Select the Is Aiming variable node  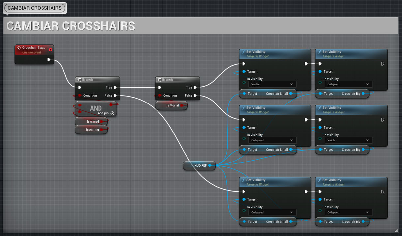[92, 130]
